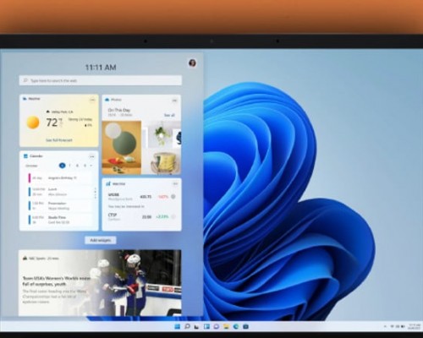Open the user profile avatar in widgets panel
423x338 pixels.
coord(192,63)
